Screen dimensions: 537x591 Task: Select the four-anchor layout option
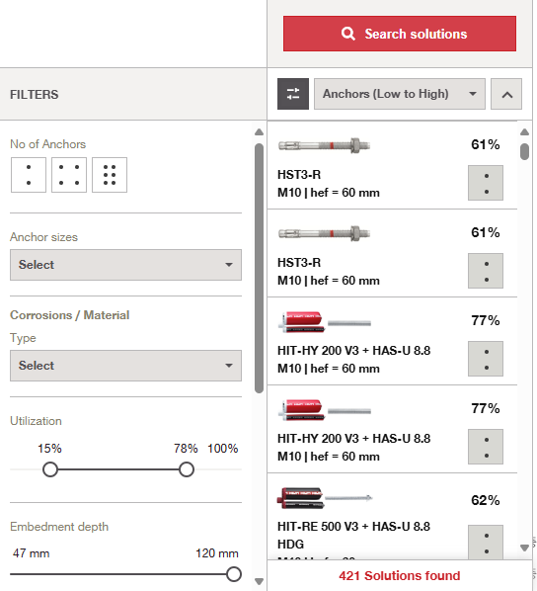[69, 175]
